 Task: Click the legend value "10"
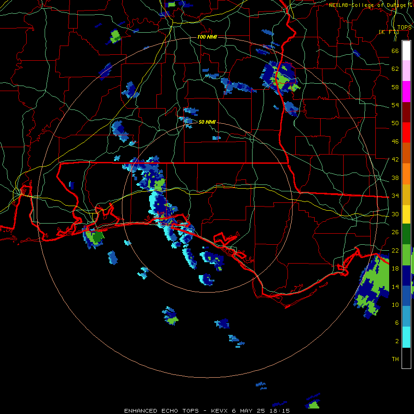pos(395,305)
